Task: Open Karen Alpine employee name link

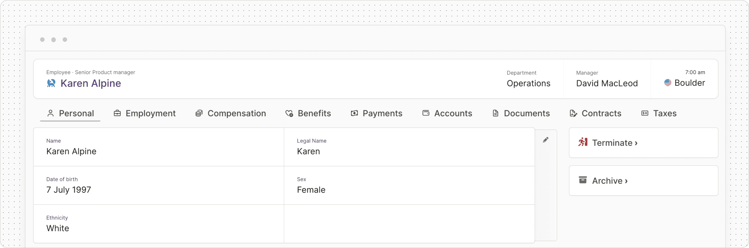Action: [x=91, y=83]
